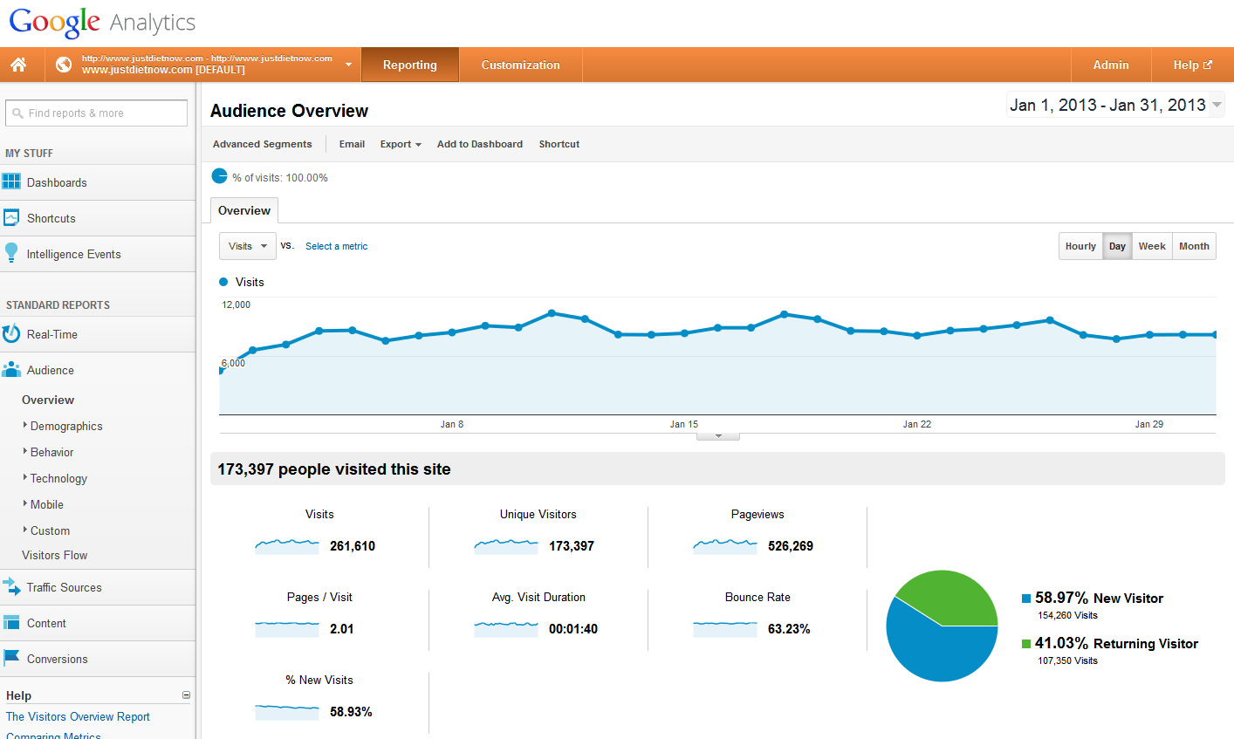The width and height of the screenshot is (1234, 739).
Task: Open the Customization tab
Action: [x=520, y=65]
